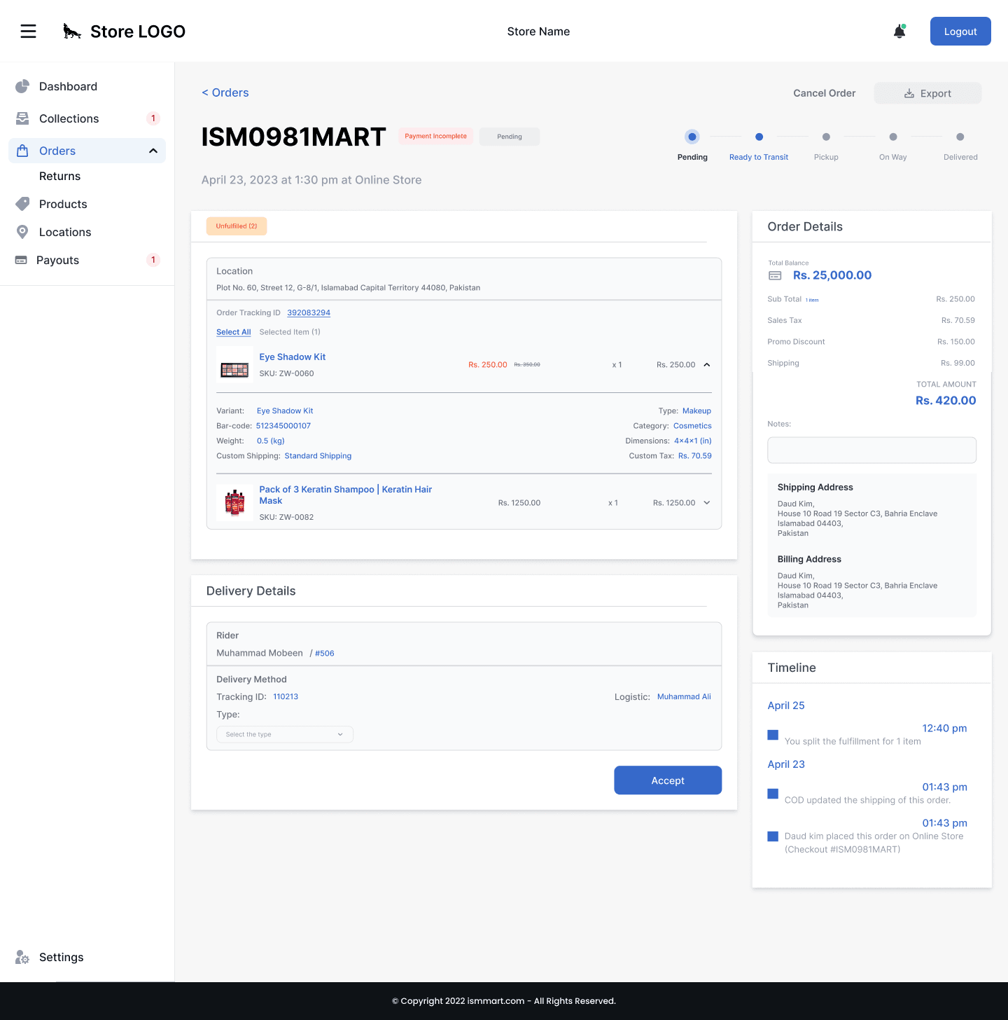Viewport: 1008px width, 1020px height.
Task: Open Locations in the sidebar
Action: click(65, 232)
